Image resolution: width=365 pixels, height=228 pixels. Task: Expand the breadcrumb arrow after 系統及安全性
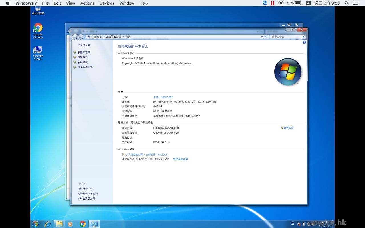pos(123,37)
